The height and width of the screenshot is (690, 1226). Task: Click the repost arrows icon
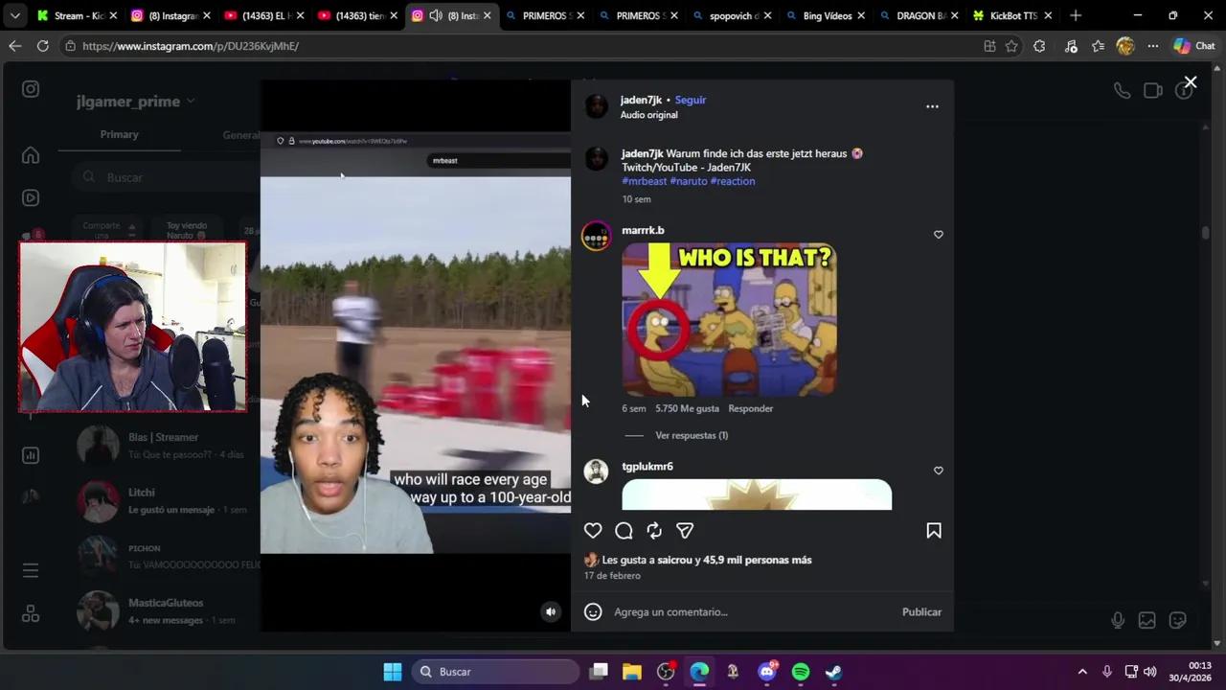(654, 531)
